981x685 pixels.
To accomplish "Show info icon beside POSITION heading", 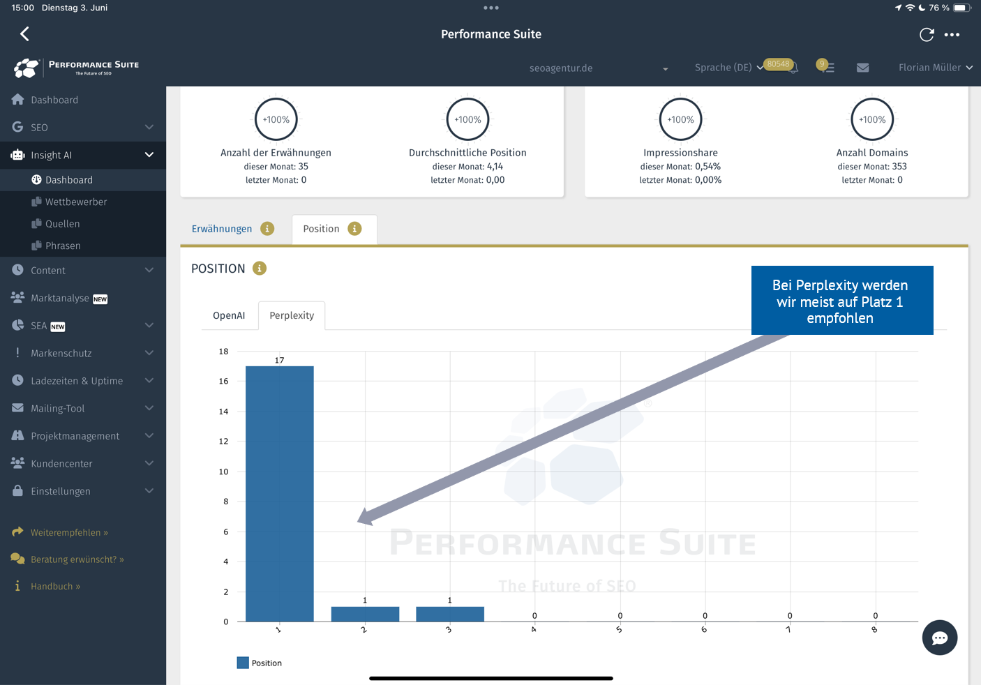I will click(260, 269).
